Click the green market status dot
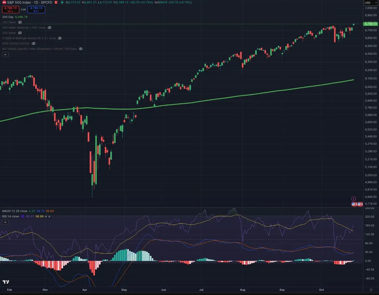This screenshot has height=295, width=379. 62,2
